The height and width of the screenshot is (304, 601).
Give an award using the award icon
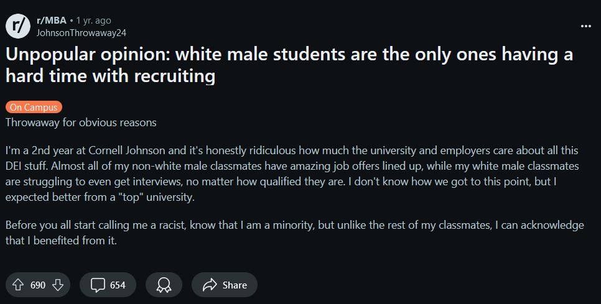(x=164, y=285)
